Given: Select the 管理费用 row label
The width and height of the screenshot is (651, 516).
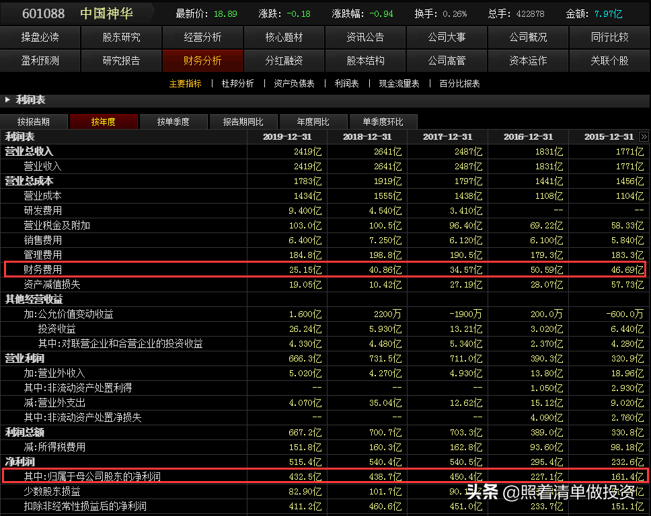Looking at the screenshot, I should tap(43, 255).
